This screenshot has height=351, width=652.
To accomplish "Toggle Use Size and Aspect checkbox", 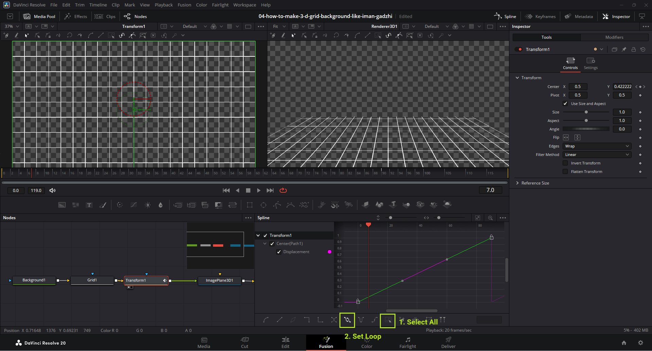I will [565, 104].
